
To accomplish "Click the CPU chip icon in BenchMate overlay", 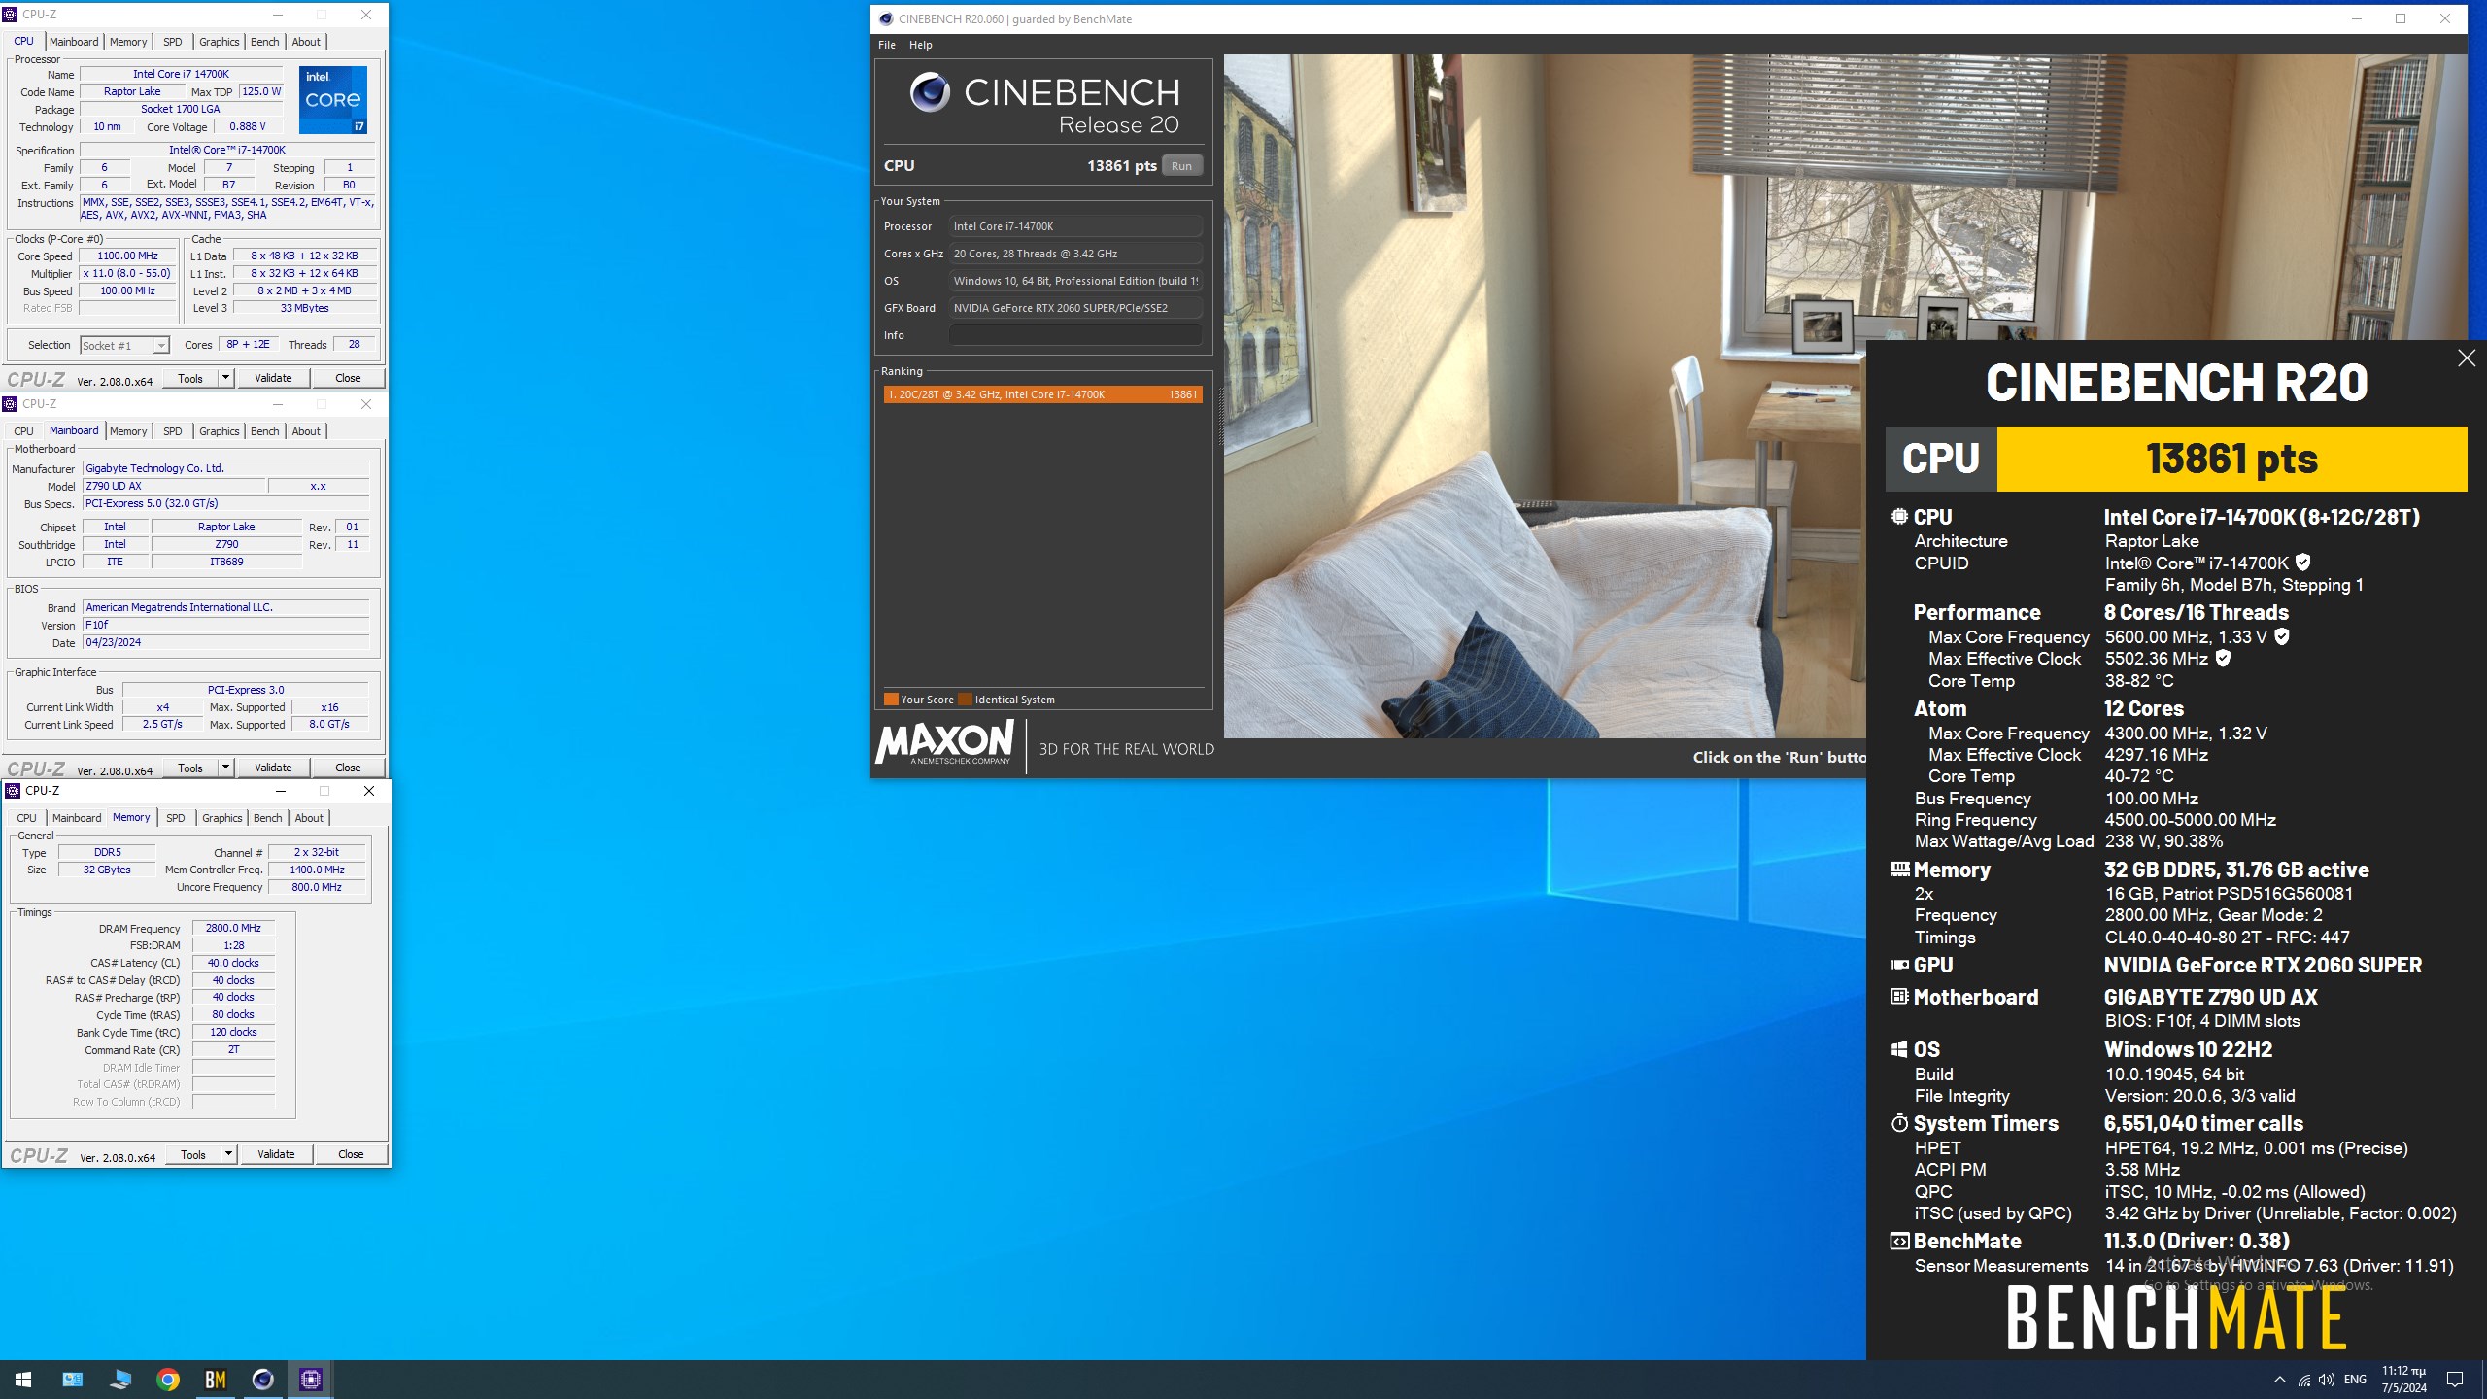I will 1899,517.
